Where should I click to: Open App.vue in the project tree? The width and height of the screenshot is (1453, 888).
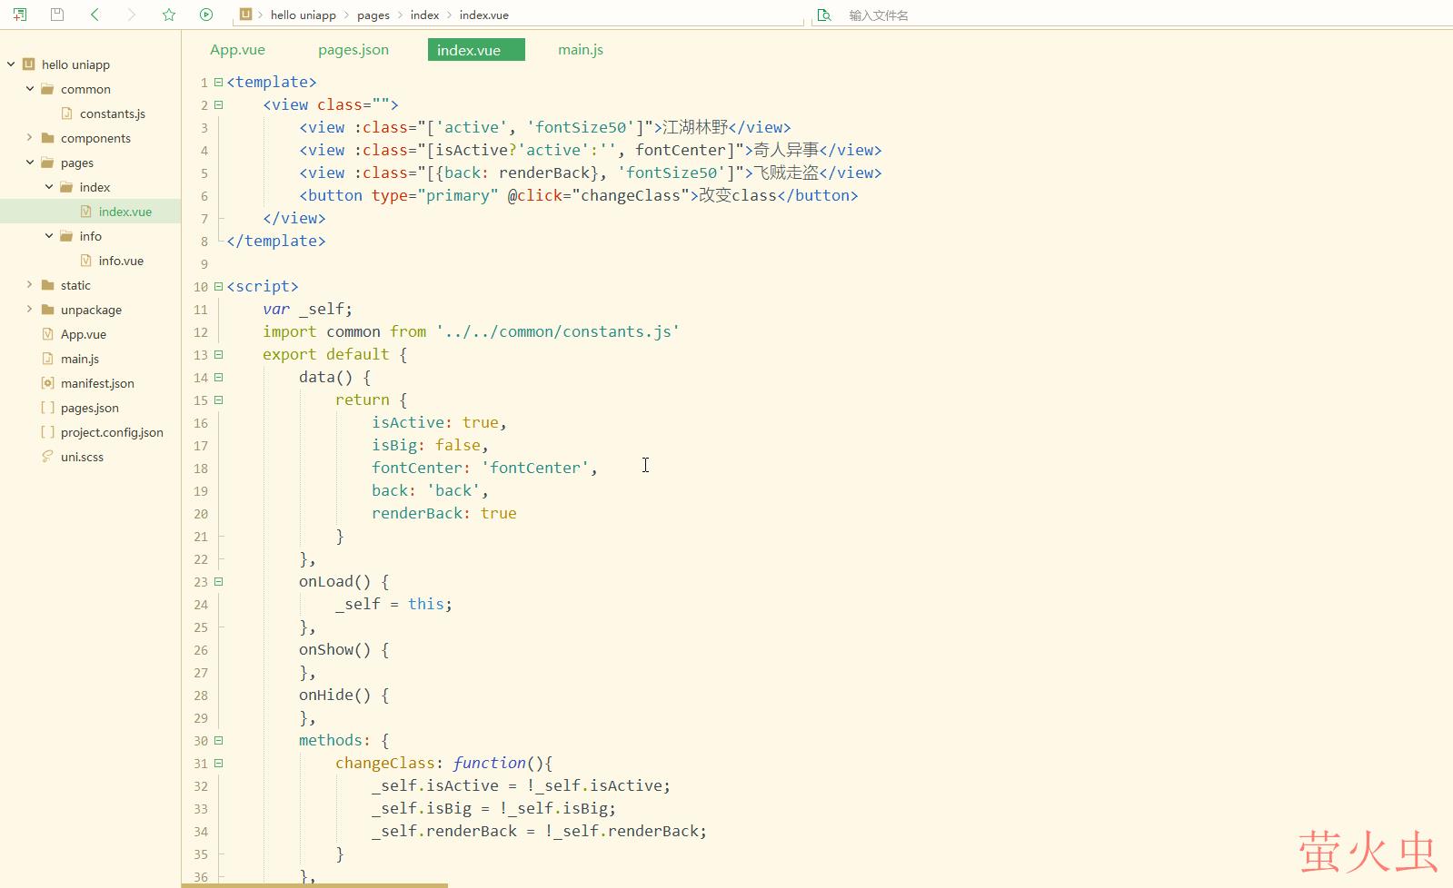pyautogui.click(x=84, y=334)
